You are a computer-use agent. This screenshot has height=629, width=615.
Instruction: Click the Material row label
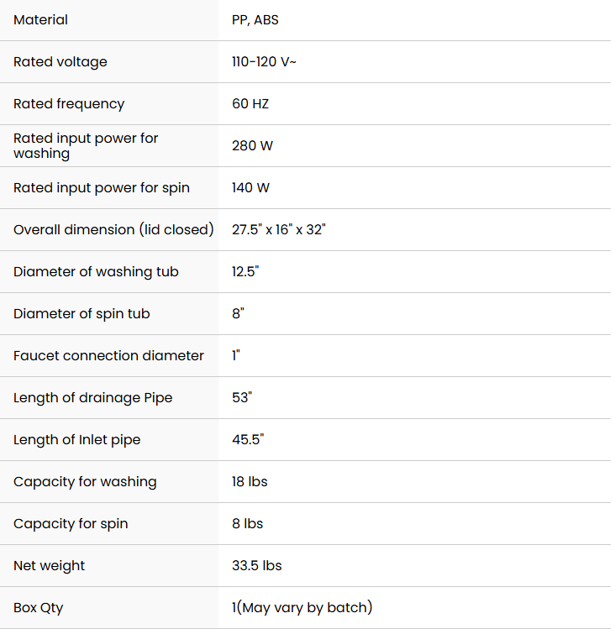41,19
